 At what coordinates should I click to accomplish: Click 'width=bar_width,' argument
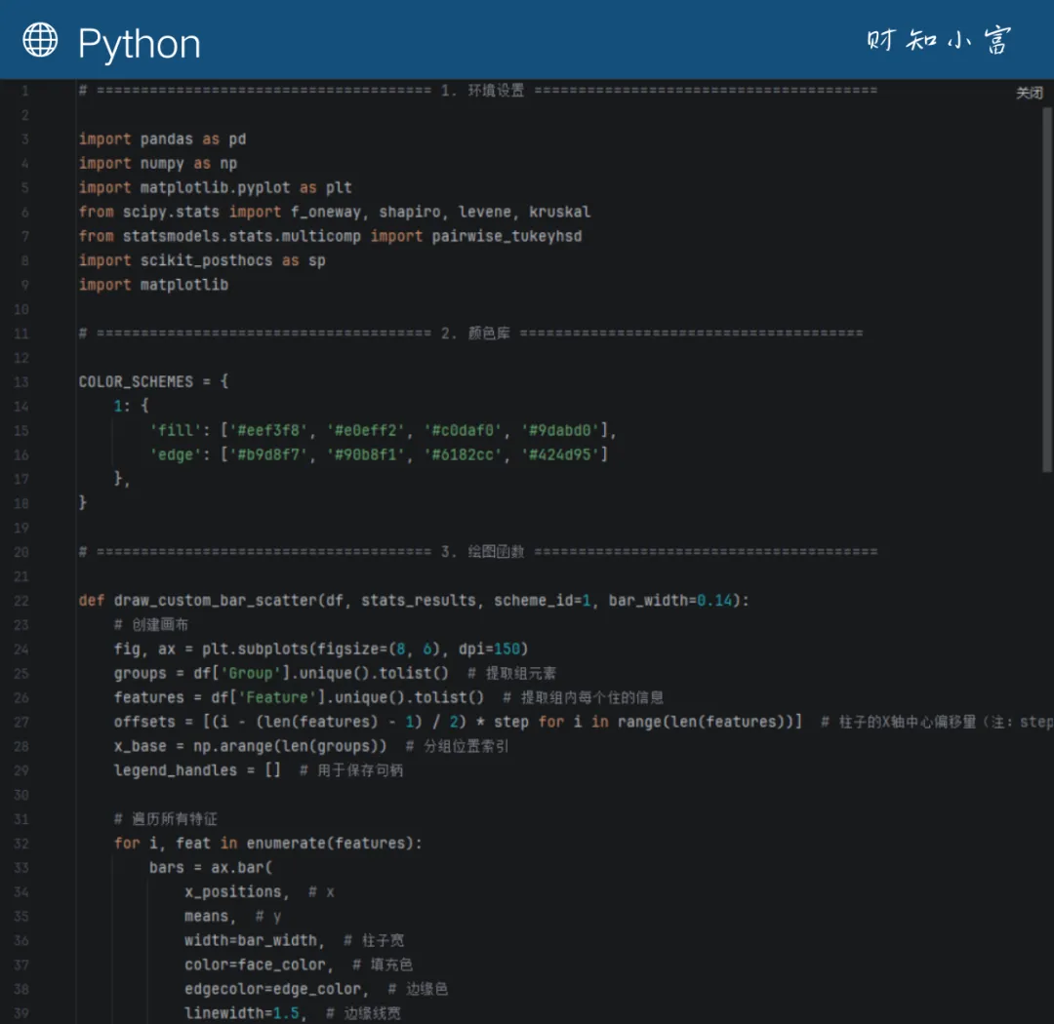[x=255, y=940]
